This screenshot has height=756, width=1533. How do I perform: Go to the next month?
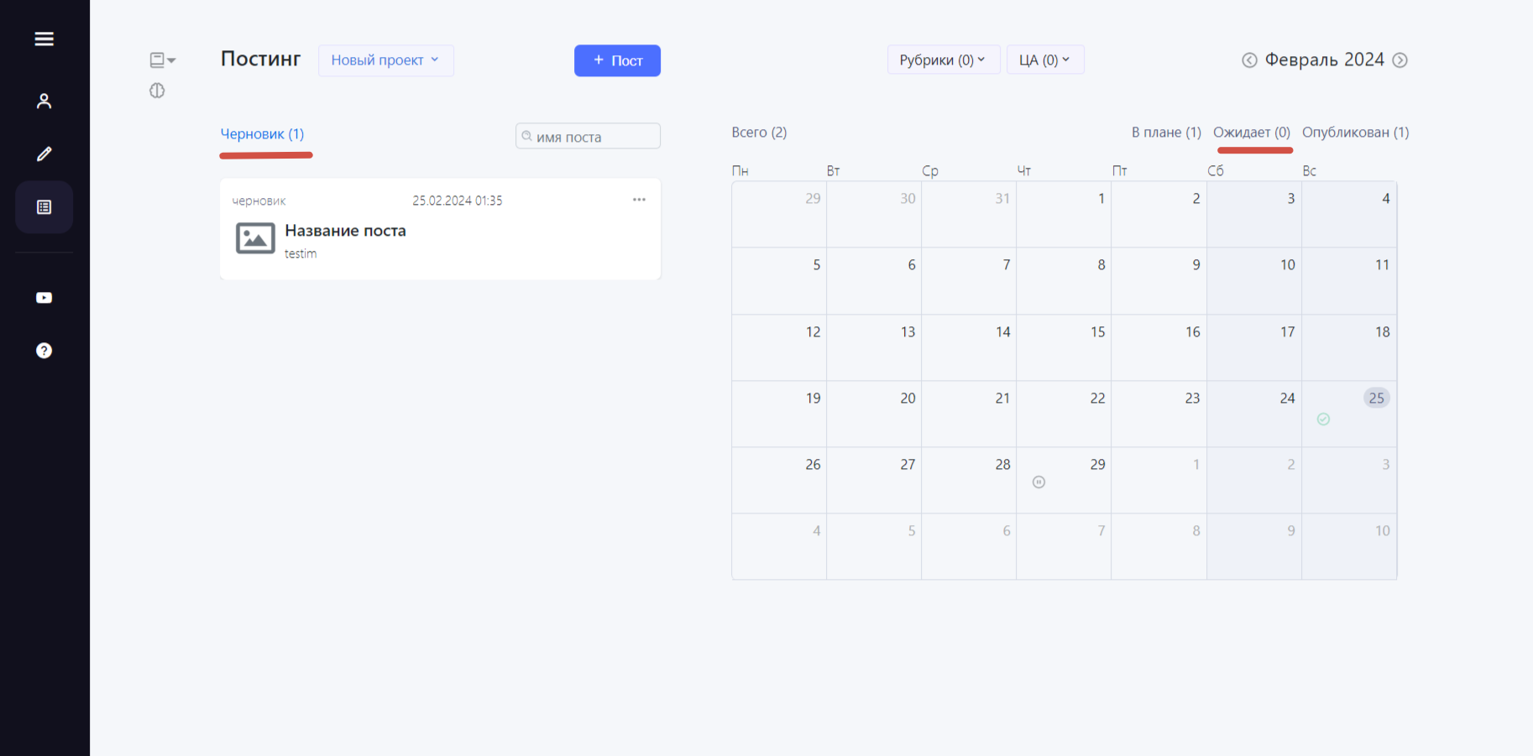coord(1400,60)
